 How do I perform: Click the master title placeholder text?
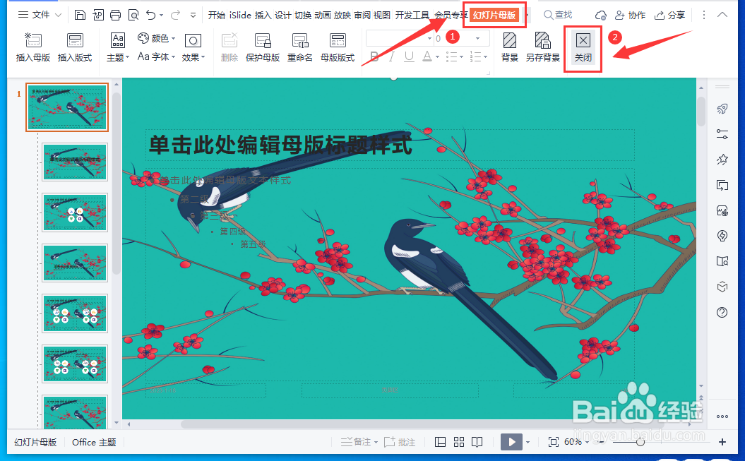coord(280,145)
